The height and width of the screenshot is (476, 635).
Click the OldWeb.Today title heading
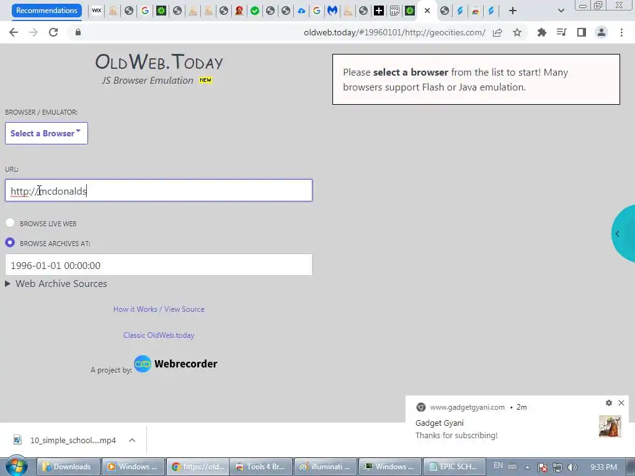[x=159, y=63]
